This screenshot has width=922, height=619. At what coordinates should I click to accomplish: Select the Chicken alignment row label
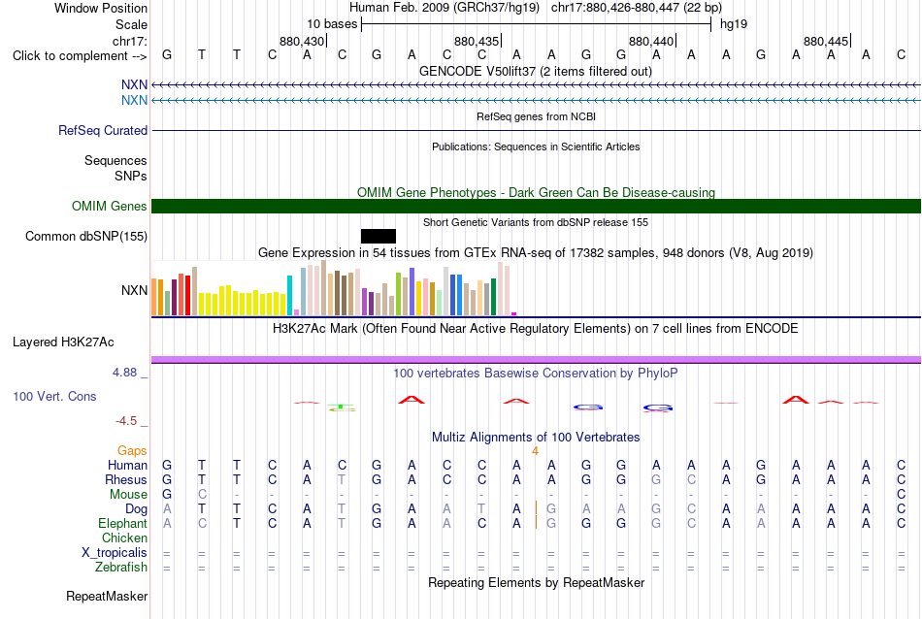tap(124, 538)
